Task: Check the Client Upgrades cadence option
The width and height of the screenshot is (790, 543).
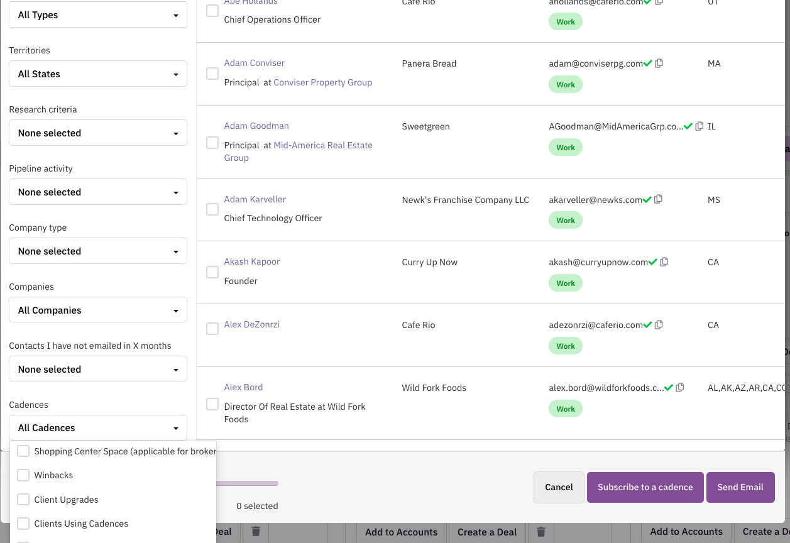Action: click(23, 500)
